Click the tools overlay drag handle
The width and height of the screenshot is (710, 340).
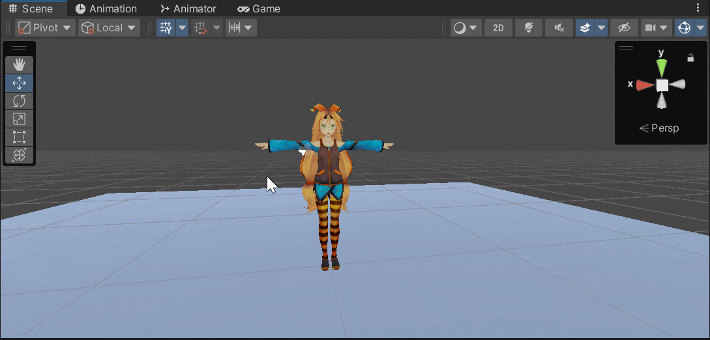click(19, 48)
